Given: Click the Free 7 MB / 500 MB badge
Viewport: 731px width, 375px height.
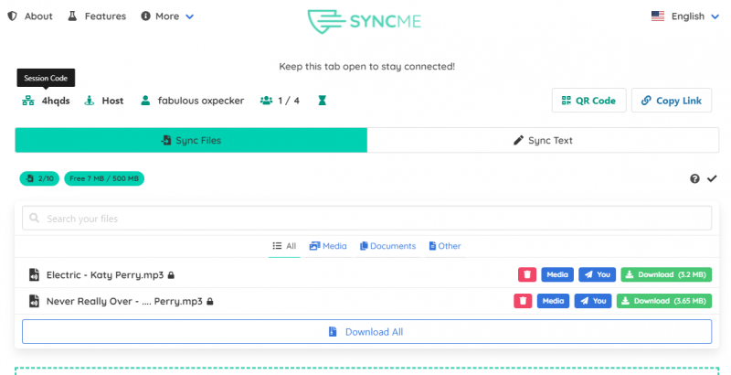Looking at the screenshot, I should [x=104, y=178].
